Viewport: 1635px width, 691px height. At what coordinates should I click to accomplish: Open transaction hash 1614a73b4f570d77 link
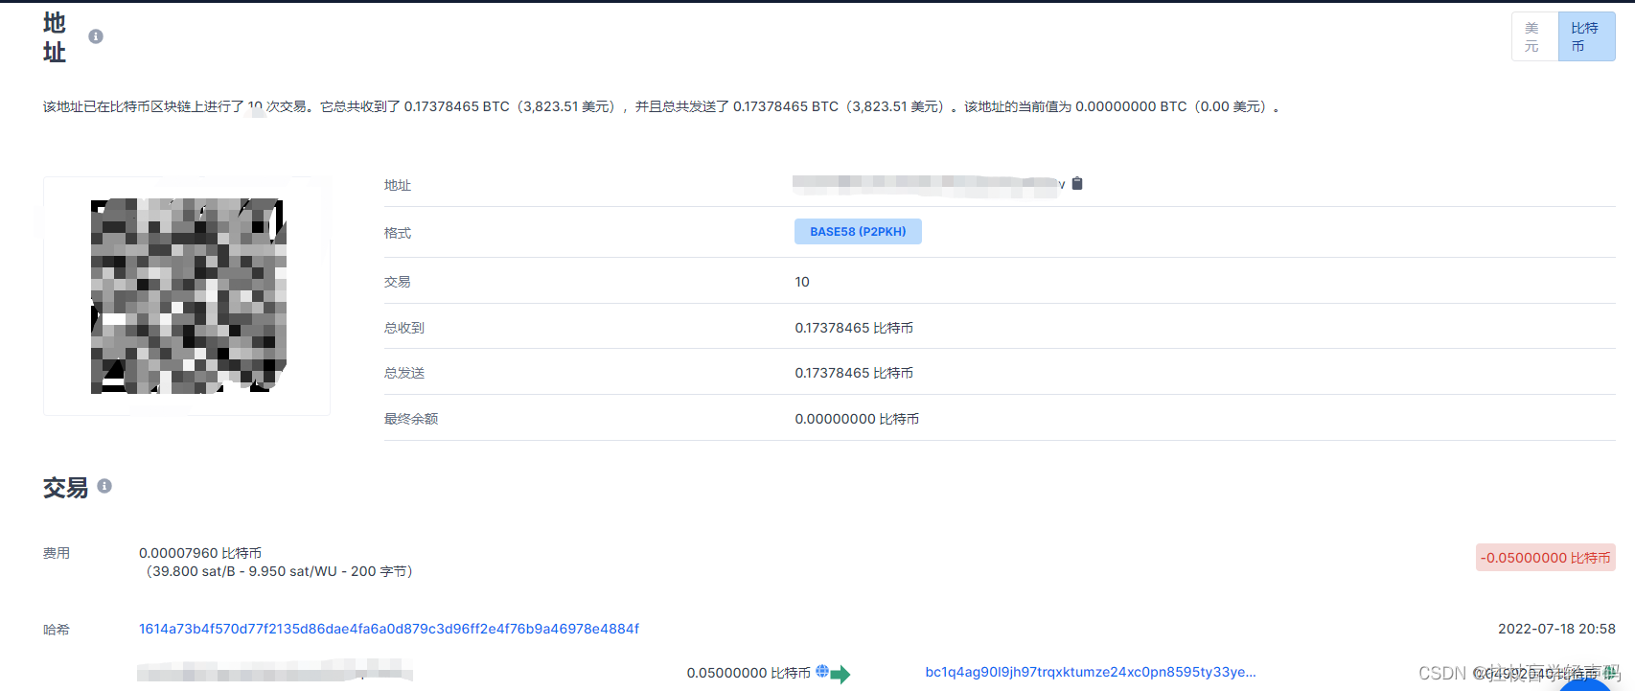(389, 629)
